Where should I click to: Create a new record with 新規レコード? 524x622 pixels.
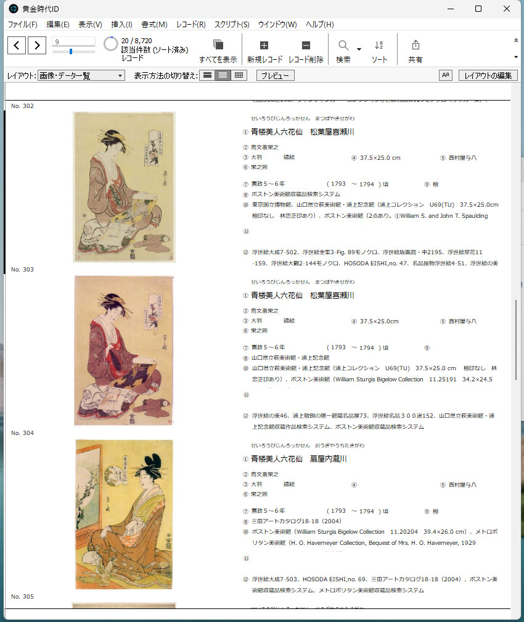click(264, 49)
